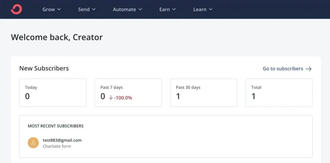The height and width of the screenshot is (163, 330).
Task: Open the Grow menu
Action: tap(52, 9)
